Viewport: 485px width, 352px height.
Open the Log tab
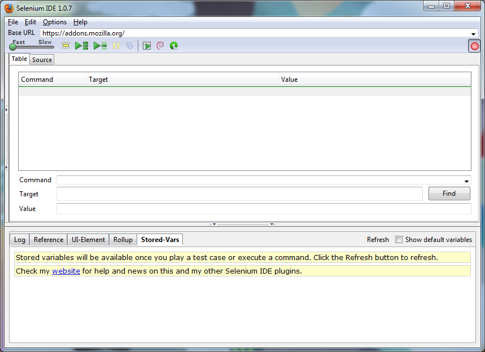tap(20, 240)
